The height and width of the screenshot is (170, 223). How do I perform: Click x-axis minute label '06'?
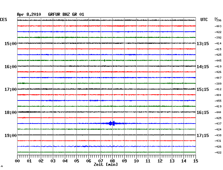click(x=89, y=161)
